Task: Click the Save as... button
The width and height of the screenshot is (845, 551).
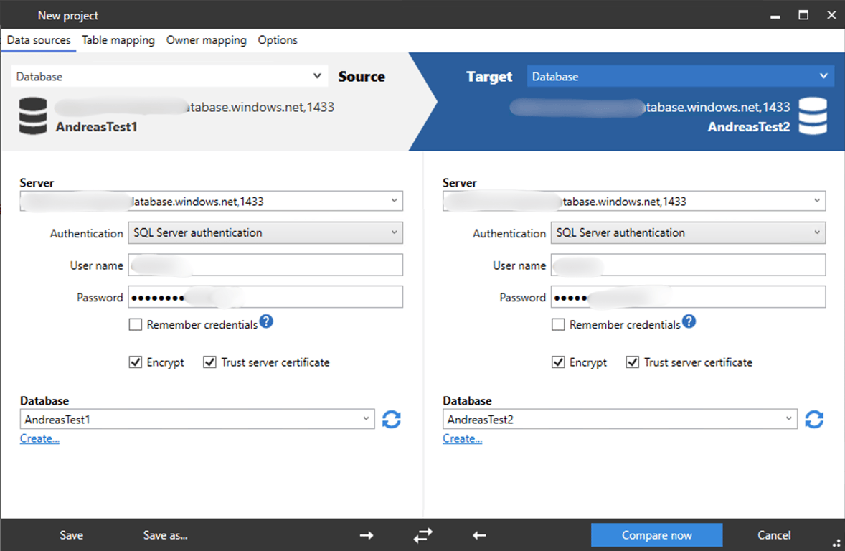Action: pyautogui.click(x=166, y=535)
